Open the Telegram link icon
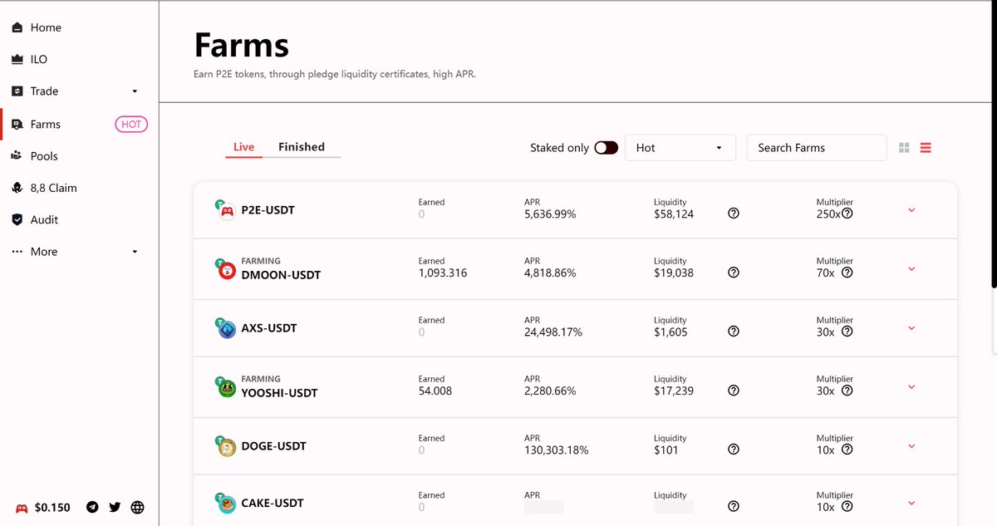 point(93,507)
